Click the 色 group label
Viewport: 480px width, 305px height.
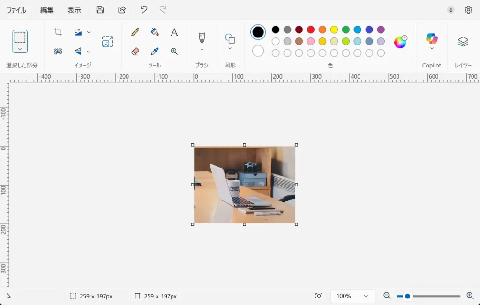click(330, 65)
